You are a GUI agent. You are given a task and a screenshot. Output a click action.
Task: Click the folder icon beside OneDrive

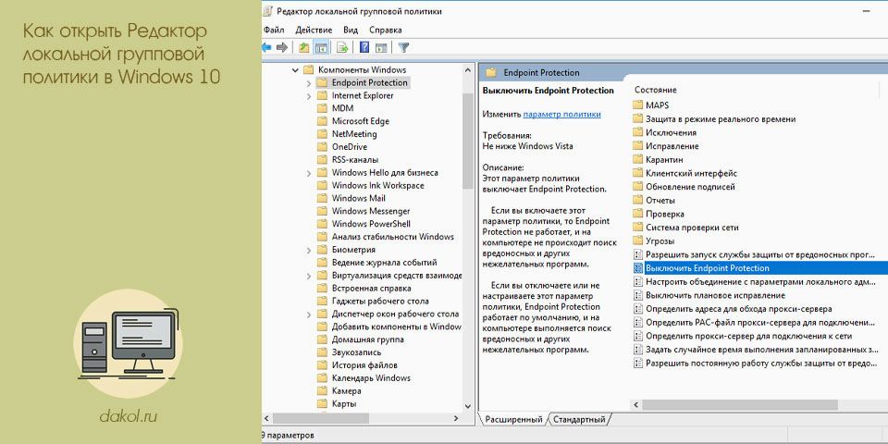322,147
